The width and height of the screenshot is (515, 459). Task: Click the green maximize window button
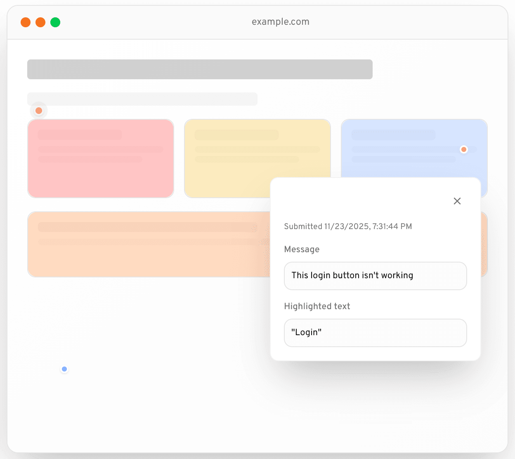(x=55, y=22)
